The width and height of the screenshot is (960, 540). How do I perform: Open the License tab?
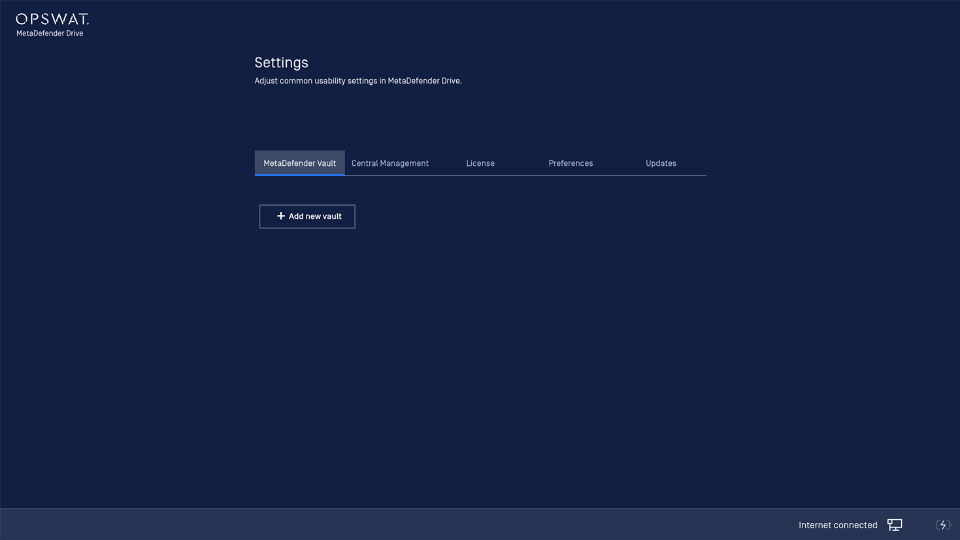coord(480,163)
